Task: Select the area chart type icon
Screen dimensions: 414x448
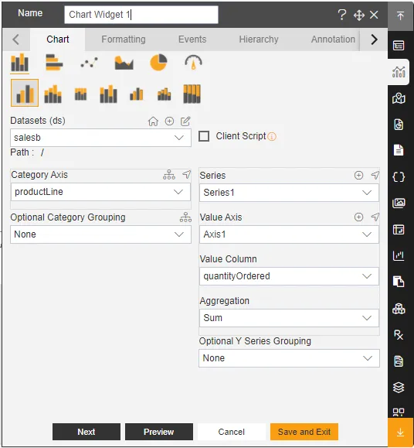Action: pyautogui.click(x=124, y=63)
